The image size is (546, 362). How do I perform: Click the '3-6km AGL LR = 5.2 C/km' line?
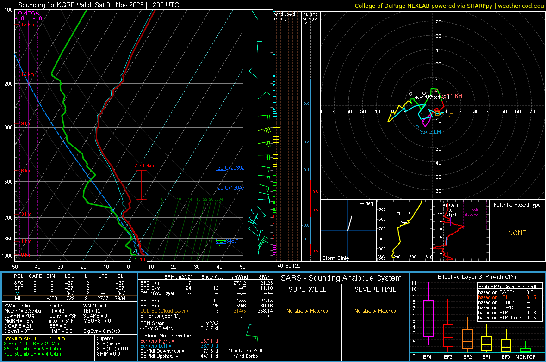pyautogui.click(x=32, y=344)
